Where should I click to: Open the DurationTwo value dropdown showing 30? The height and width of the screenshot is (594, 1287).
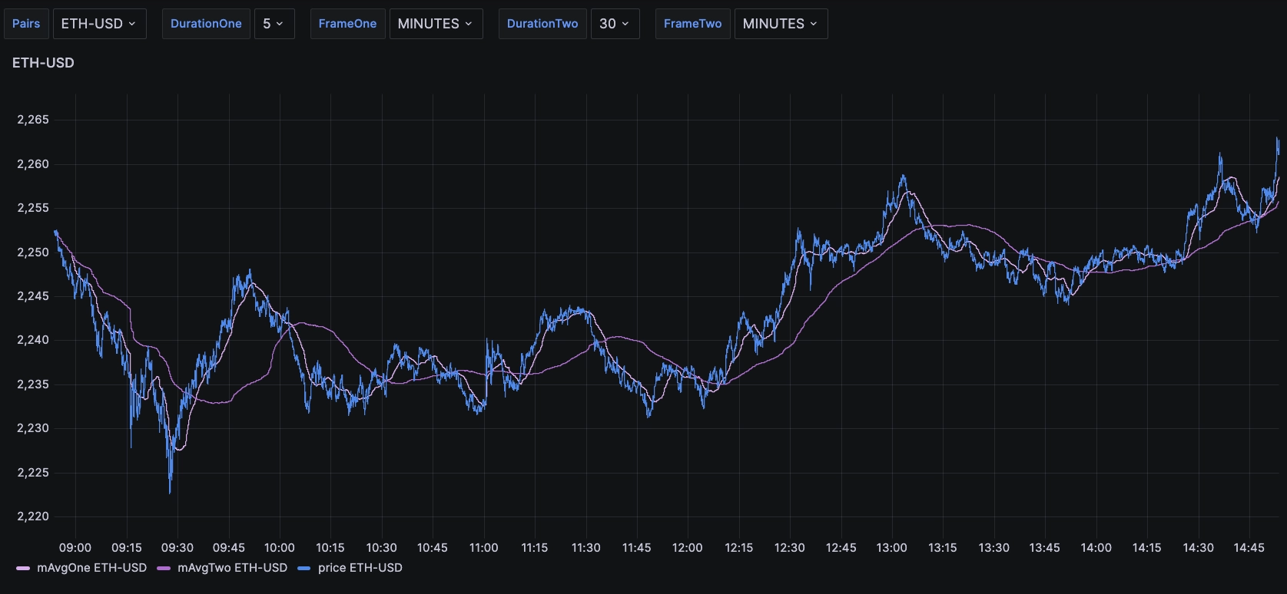coord(615,24)
